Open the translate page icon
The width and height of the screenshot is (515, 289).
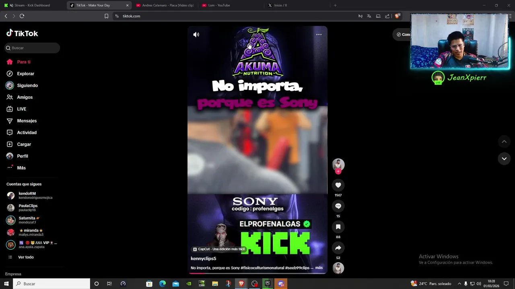click(x=369, y=16)
